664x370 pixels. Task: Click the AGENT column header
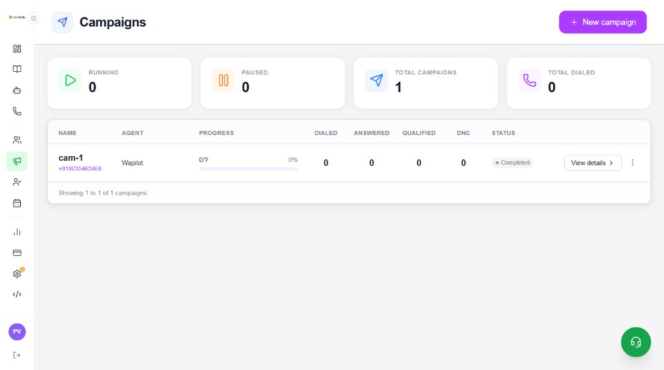point(132,133)
